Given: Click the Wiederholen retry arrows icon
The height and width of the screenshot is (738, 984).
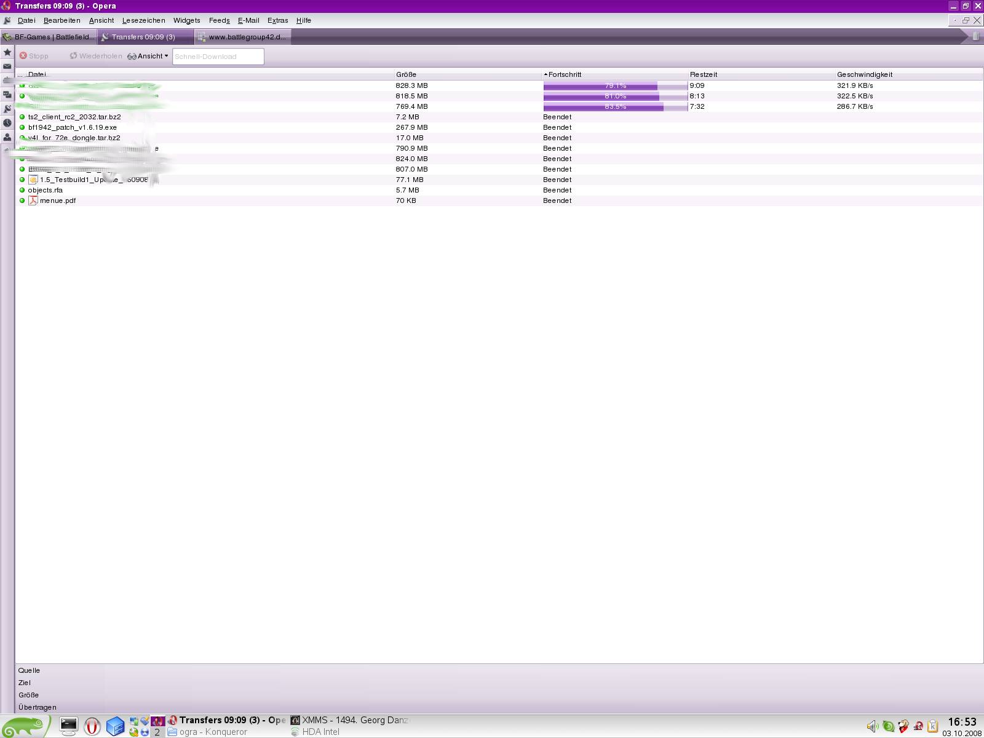Looking at the screenshot, I should (x=73, y=56).
